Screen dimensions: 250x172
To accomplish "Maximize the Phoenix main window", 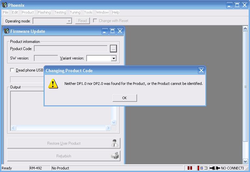I will 237,5.
